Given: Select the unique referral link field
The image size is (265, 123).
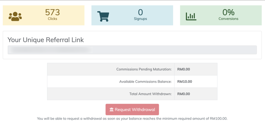Looking at the screenshot, I should coord(132,50).
